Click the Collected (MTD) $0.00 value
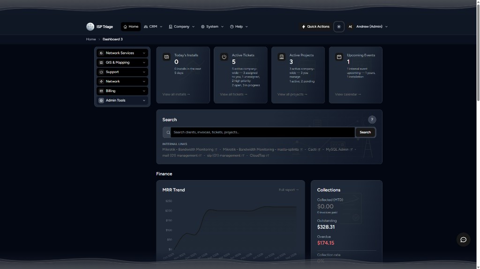Image resolution: width=480 pixels, height=269 pixels. pyautogui.click(x=325, y=207)
